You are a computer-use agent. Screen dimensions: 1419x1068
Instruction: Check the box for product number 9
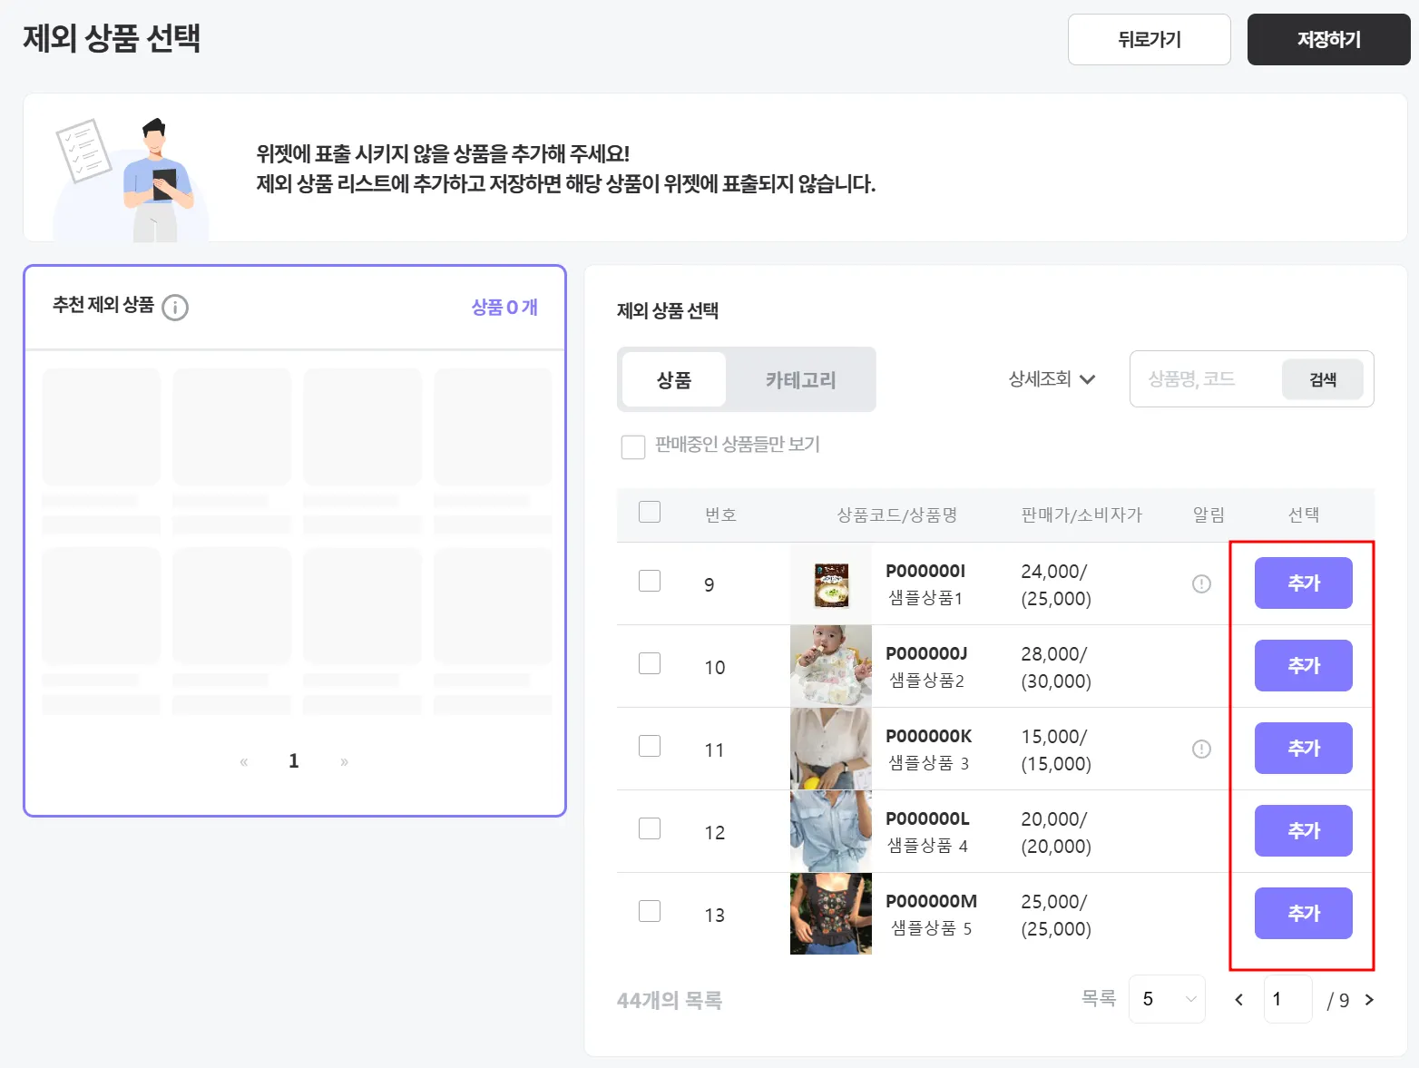point(650,581)
